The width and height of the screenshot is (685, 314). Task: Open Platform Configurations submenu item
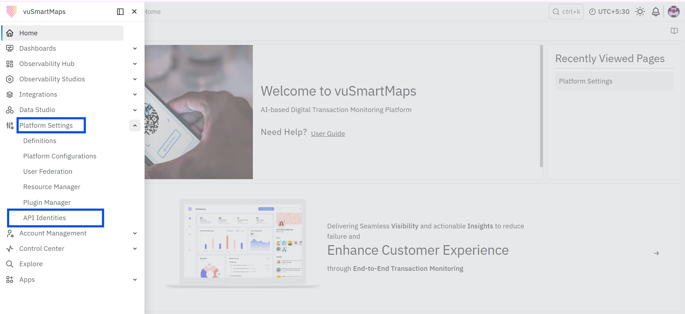click(x=60, y=156)
